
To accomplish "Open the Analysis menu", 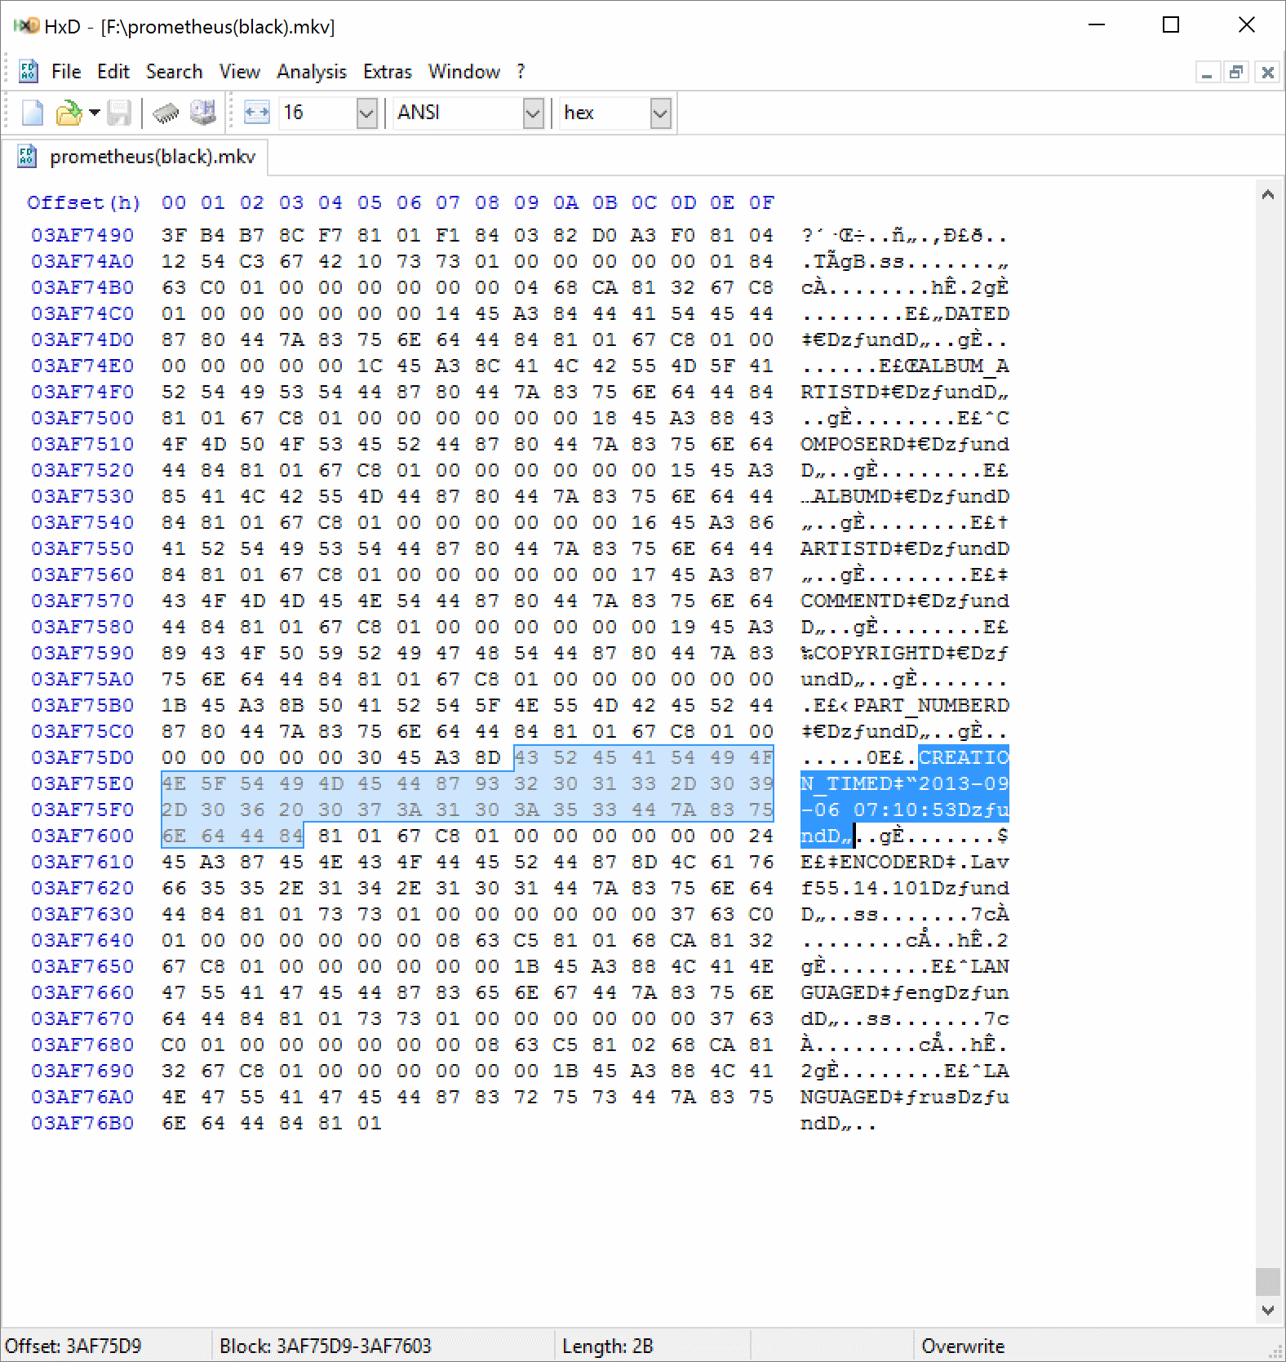I will pos(312,72).
